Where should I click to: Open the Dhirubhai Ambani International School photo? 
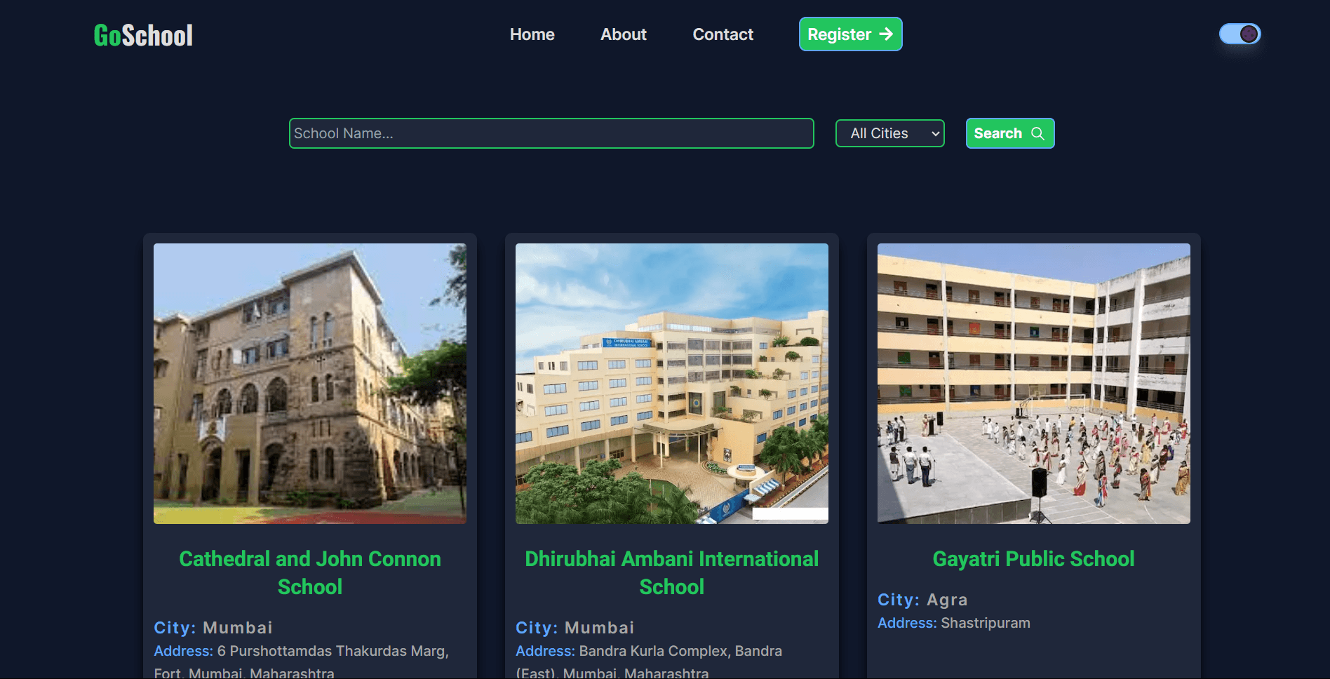coord(672,384)
